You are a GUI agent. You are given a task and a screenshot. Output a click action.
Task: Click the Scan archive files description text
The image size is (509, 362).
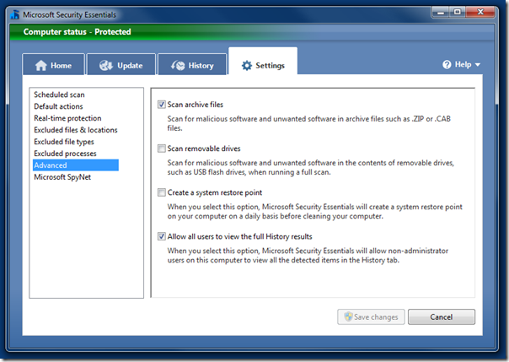(x=309, y=123)
